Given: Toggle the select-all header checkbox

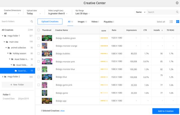Looking at the screenshot, I should [x=39, y=30].
